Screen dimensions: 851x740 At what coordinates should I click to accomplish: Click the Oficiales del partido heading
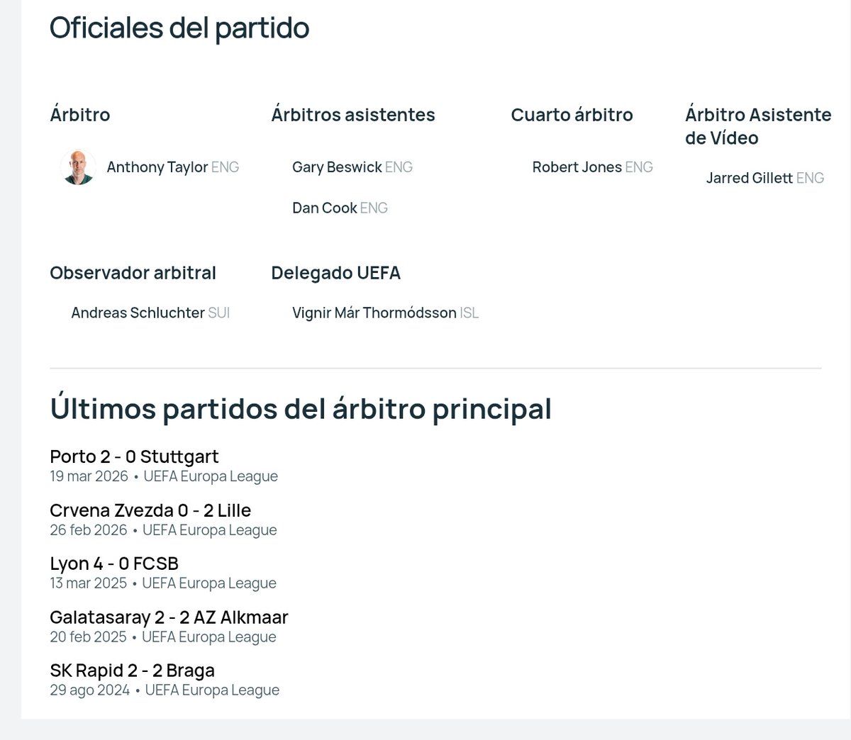pyautogui.click(x=179, y=28)
